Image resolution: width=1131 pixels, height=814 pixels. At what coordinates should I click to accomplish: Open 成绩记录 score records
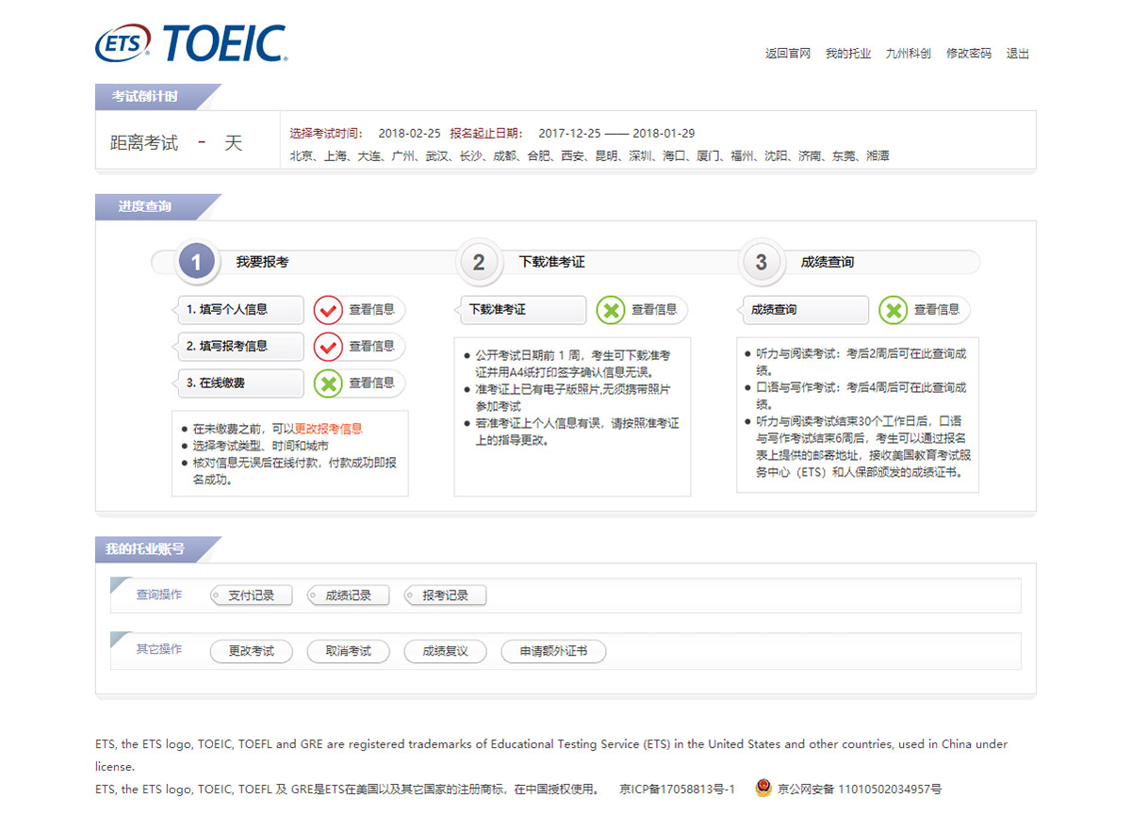tap(348, 595)
